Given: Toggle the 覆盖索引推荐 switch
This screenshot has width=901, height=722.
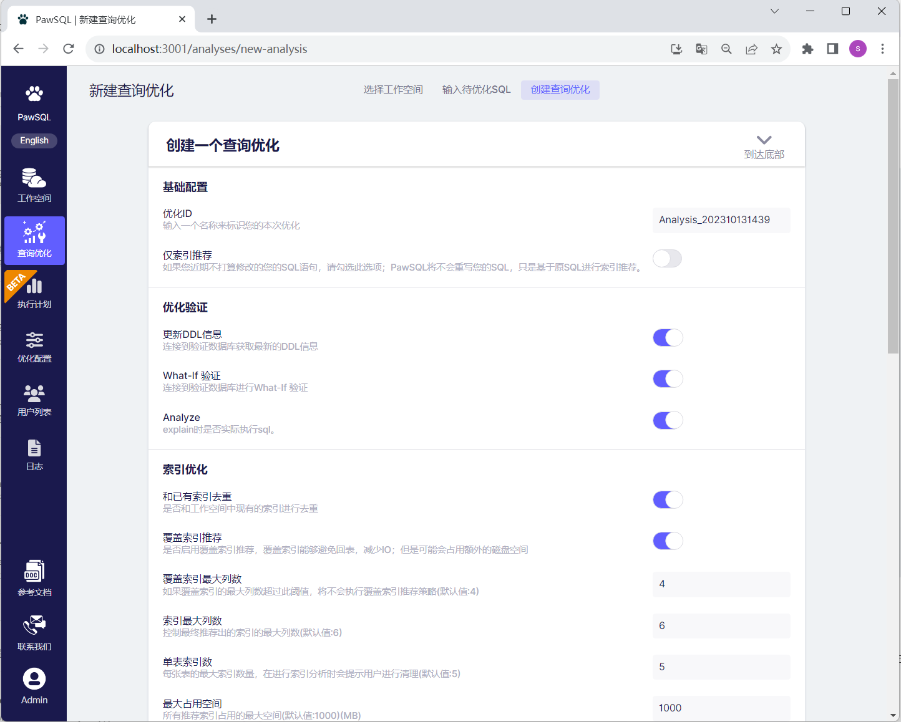Looking at the screenshot, I should 668,541.
